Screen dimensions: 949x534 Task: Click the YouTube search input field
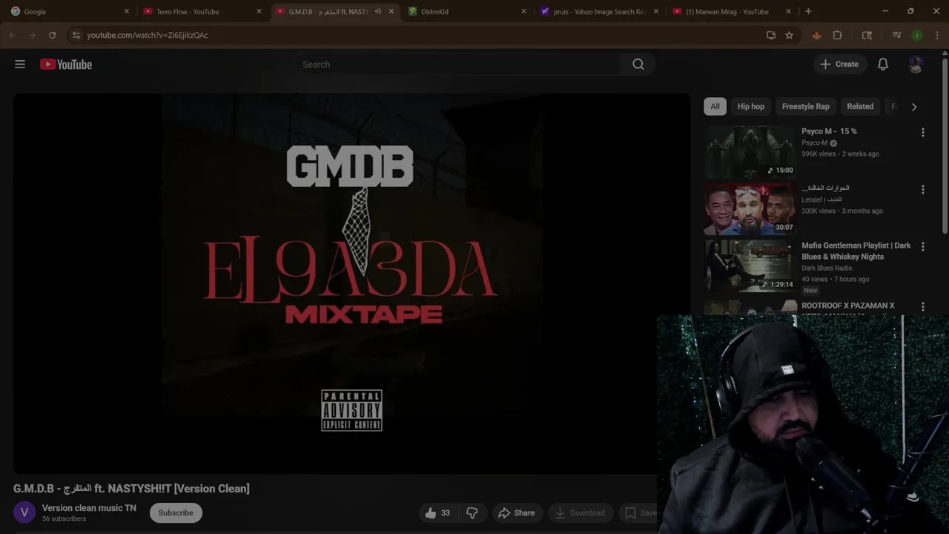[x=459, y=65]
